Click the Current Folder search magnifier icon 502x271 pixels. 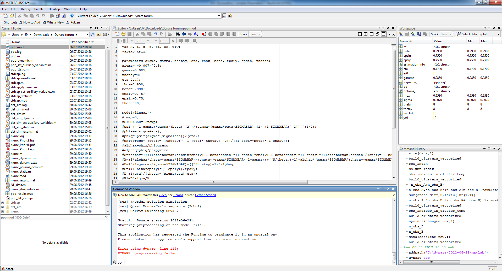(92, 34)
